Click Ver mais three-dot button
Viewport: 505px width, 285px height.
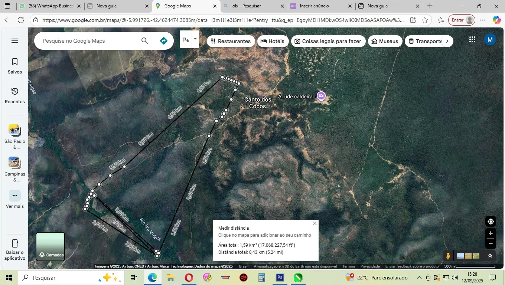(x=15, y=196)
